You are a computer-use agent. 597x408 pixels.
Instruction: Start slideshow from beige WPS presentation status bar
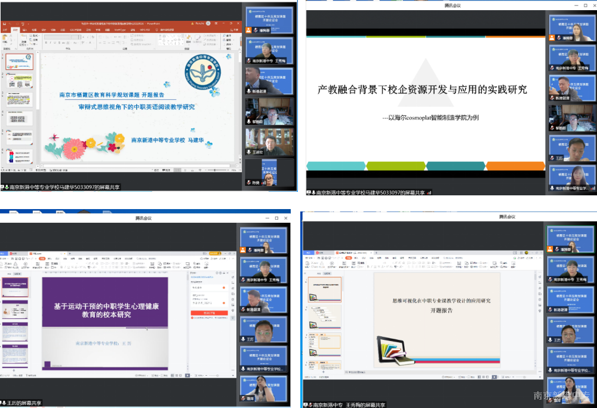click(x=494, y=377)
